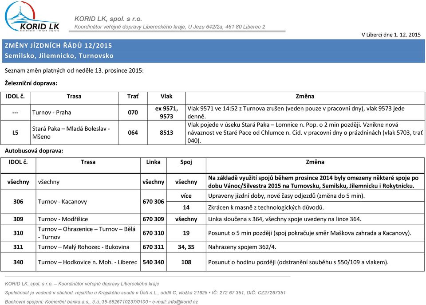Click the '310' IDOL number cell
Viewport: 426px width, 305px height.
(x=18, y=233)
